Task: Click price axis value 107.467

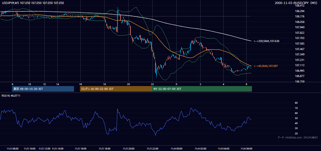Action: coord(300,49)
